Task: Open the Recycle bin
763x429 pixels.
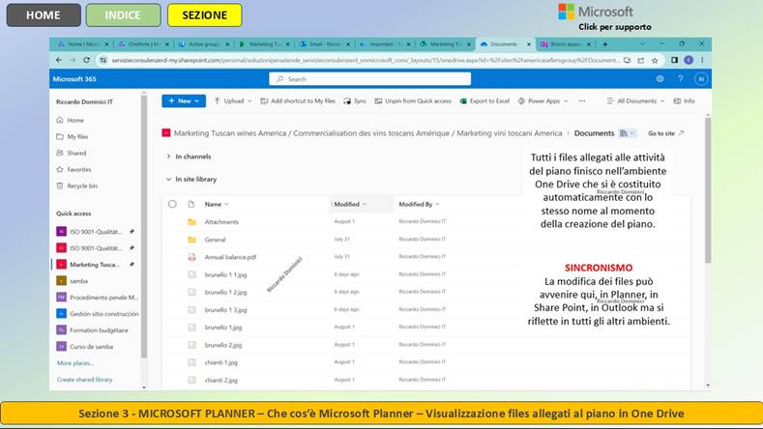Action: pos(77,186)
